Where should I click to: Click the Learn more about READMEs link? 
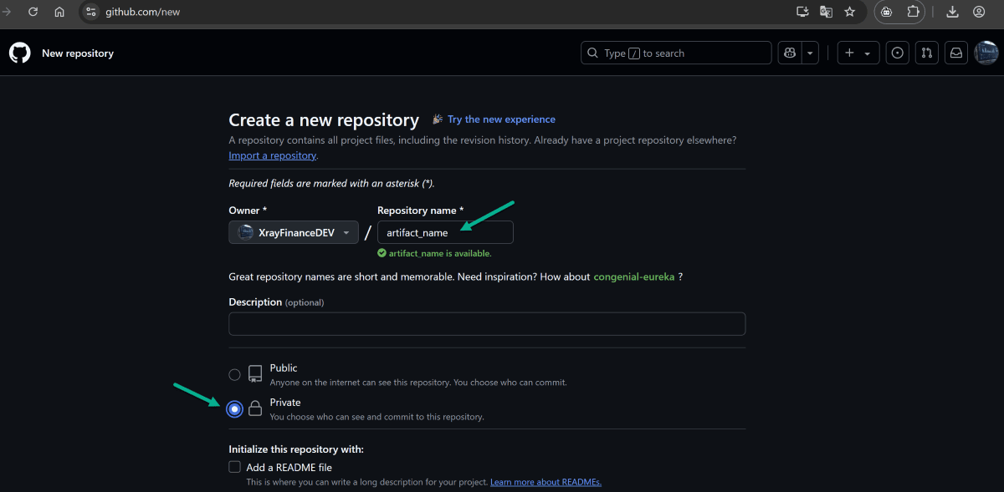point(546,481)
